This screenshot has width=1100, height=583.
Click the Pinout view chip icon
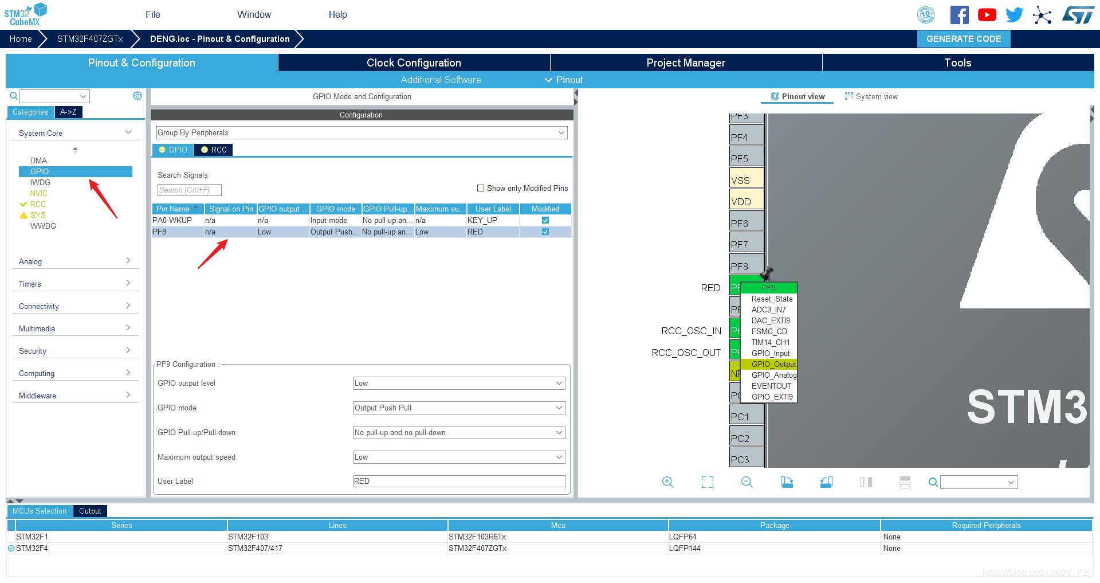pos(775,96)
